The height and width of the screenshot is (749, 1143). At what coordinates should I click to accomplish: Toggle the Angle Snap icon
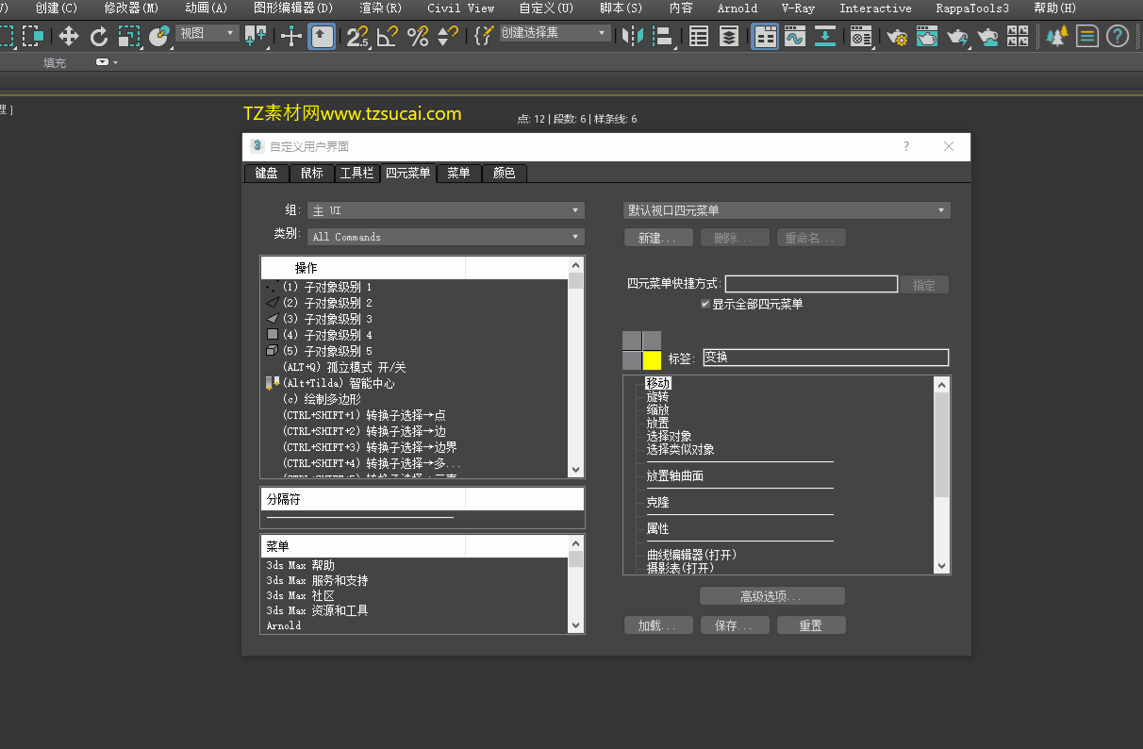pos(388,37)
